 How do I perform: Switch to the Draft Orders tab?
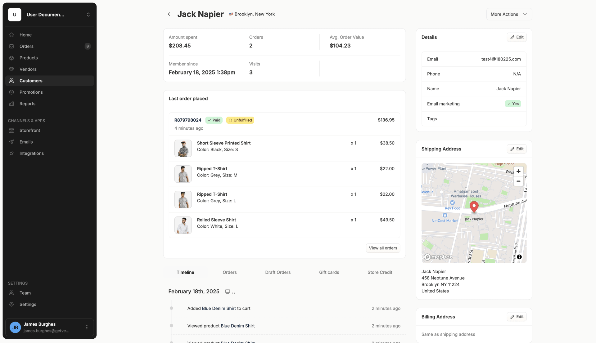click(x=278, y=272)
